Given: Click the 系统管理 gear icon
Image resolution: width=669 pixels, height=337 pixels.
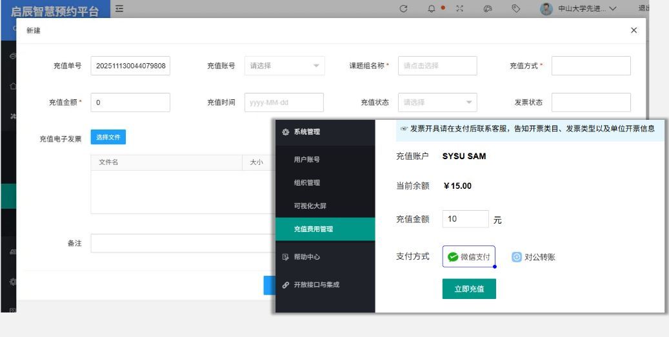Looking at the screenshot, I should coord(286,132).
